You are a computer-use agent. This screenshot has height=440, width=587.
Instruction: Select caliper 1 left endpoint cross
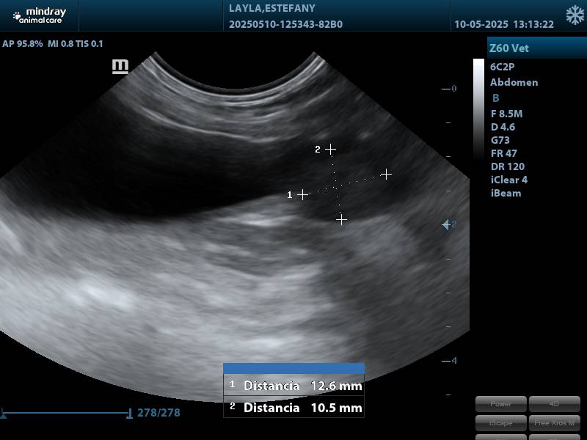pyautogui.click(x=302, y=194)
